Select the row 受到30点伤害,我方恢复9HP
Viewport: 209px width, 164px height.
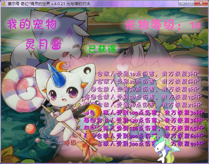145,89
